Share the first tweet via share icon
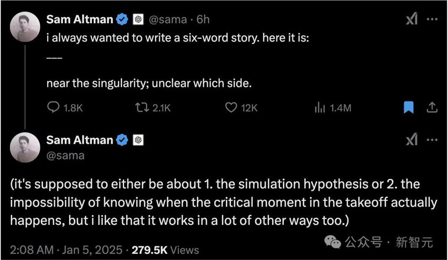 pyautogui.click(x=432, y=108)
